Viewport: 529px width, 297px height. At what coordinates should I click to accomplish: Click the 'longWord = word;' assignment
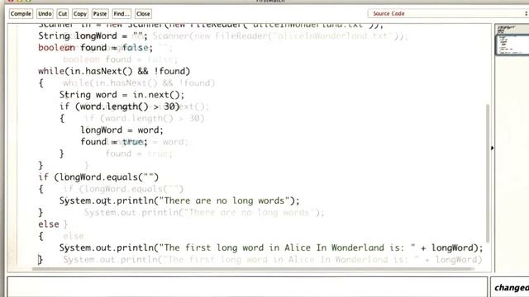pos(122,130)
